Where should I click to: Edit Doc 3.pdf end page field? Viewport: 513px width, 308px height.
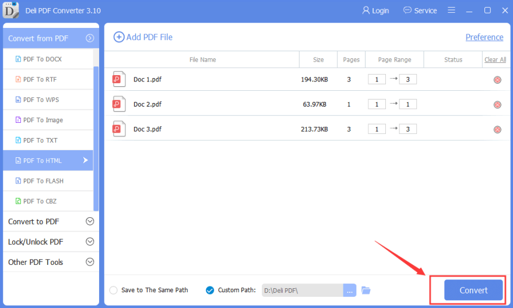407,129
